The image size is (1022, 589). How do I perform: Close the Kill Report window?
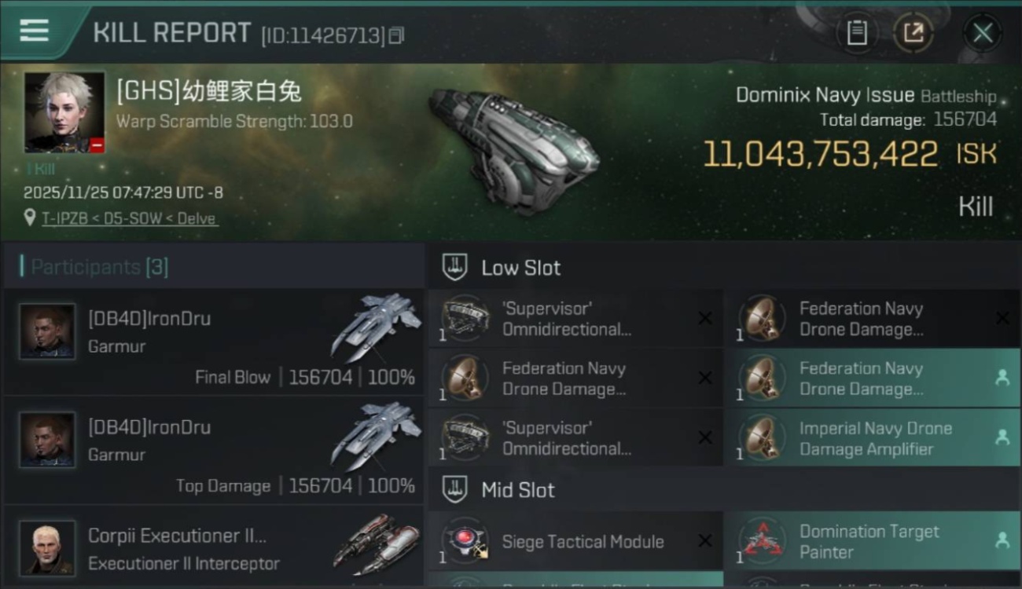(x=983, y=33)
